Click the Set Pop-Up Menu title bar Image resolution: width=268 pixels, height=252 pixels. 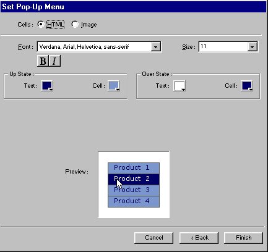click(134, 7)
